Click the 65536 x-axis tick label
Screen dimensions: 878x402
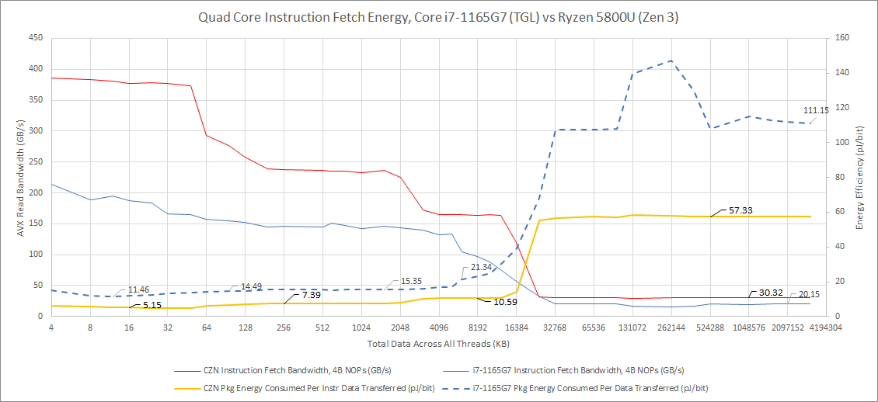tap(594, 327)
